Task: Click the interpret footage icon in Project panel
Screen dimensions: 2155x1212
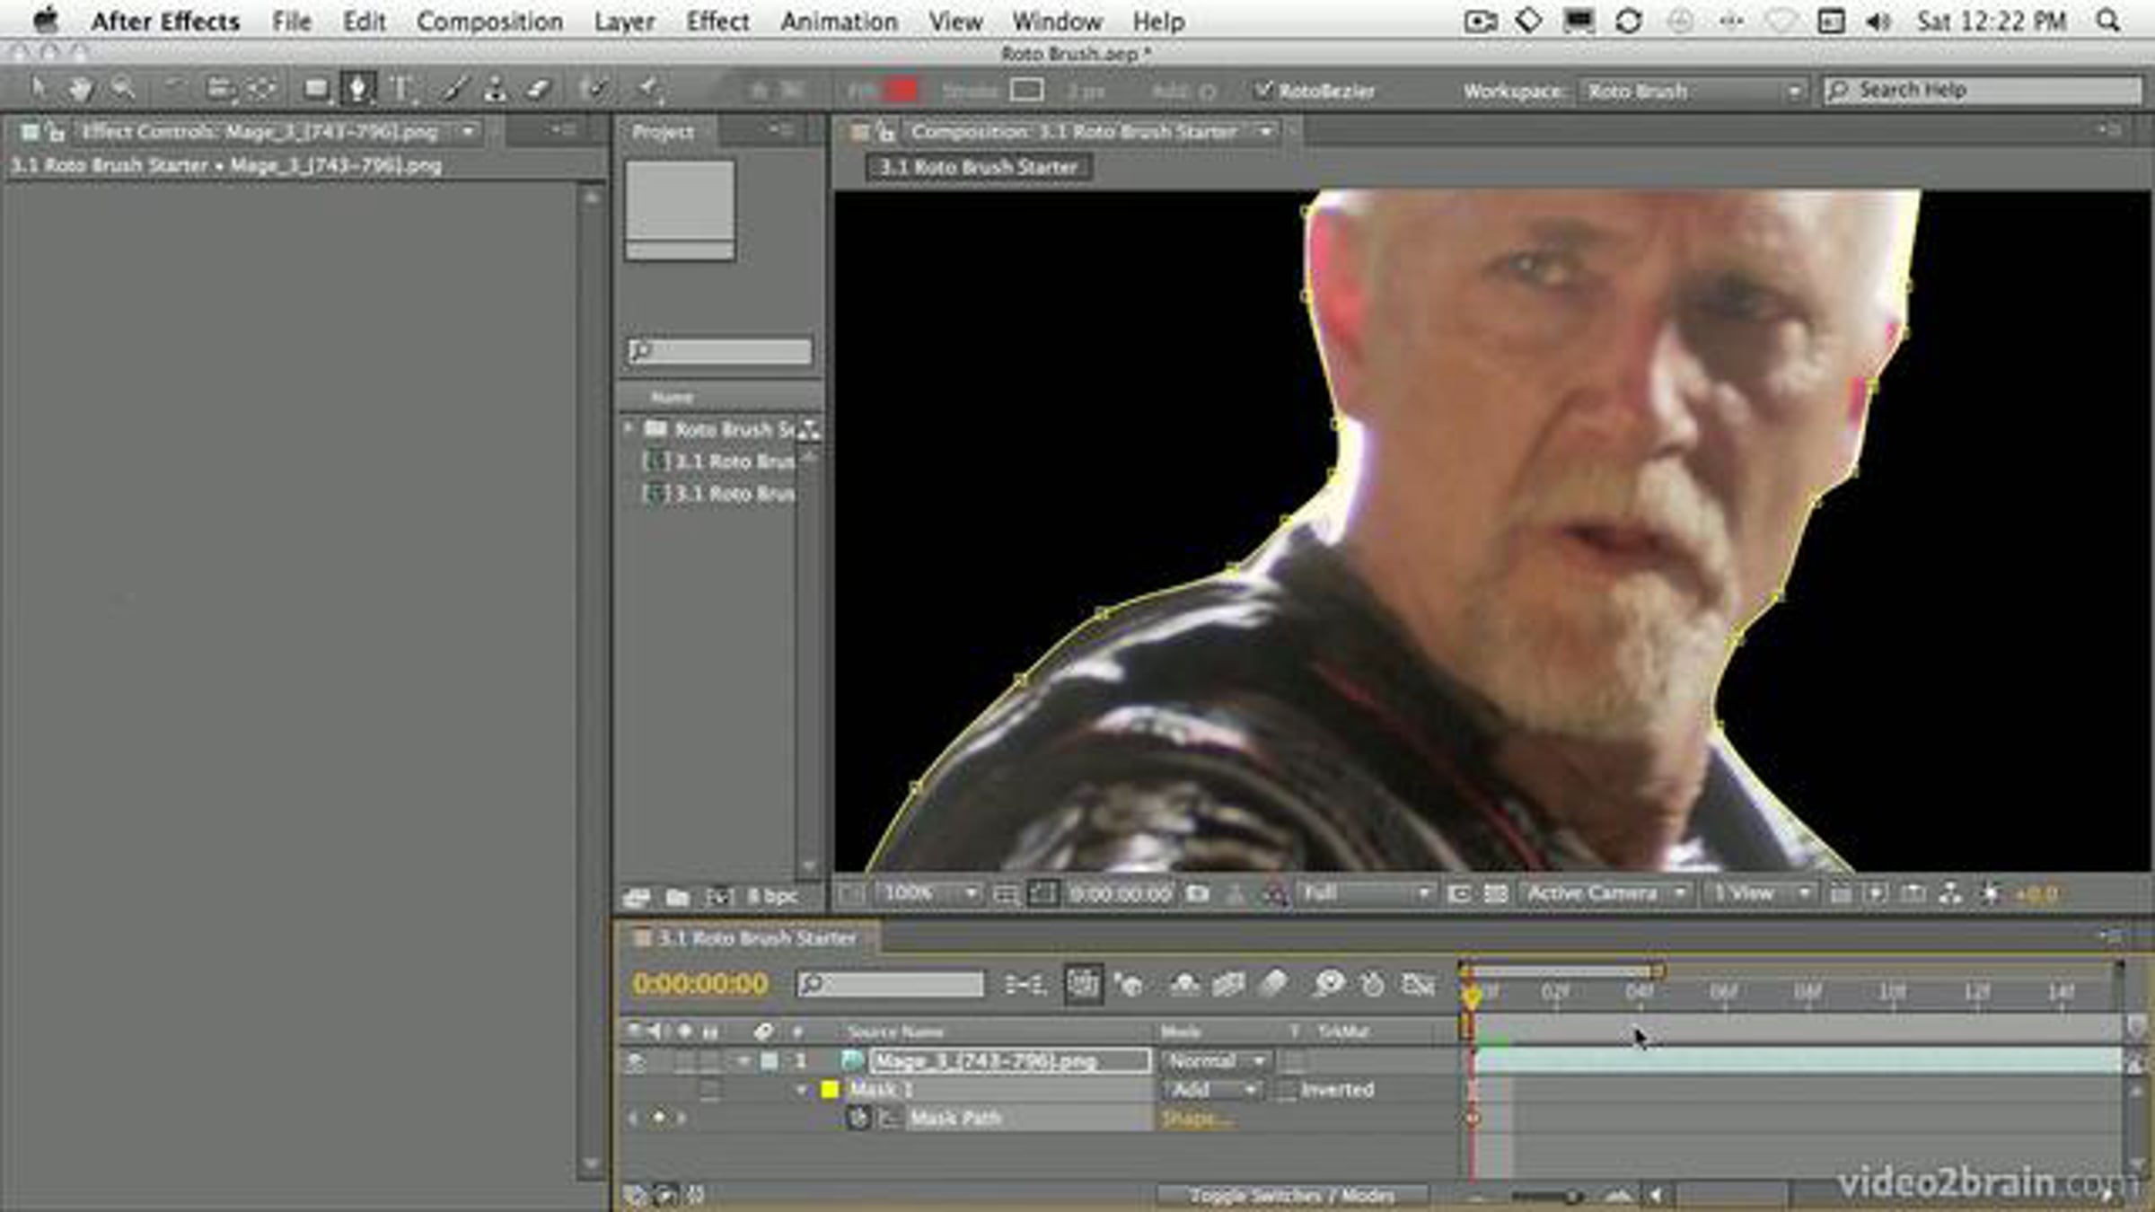Action: pos(637,897)
